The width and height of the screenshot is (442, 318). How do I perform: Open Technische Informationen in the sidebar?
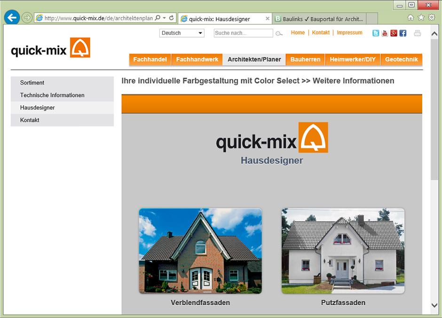[x=62, y=95]
